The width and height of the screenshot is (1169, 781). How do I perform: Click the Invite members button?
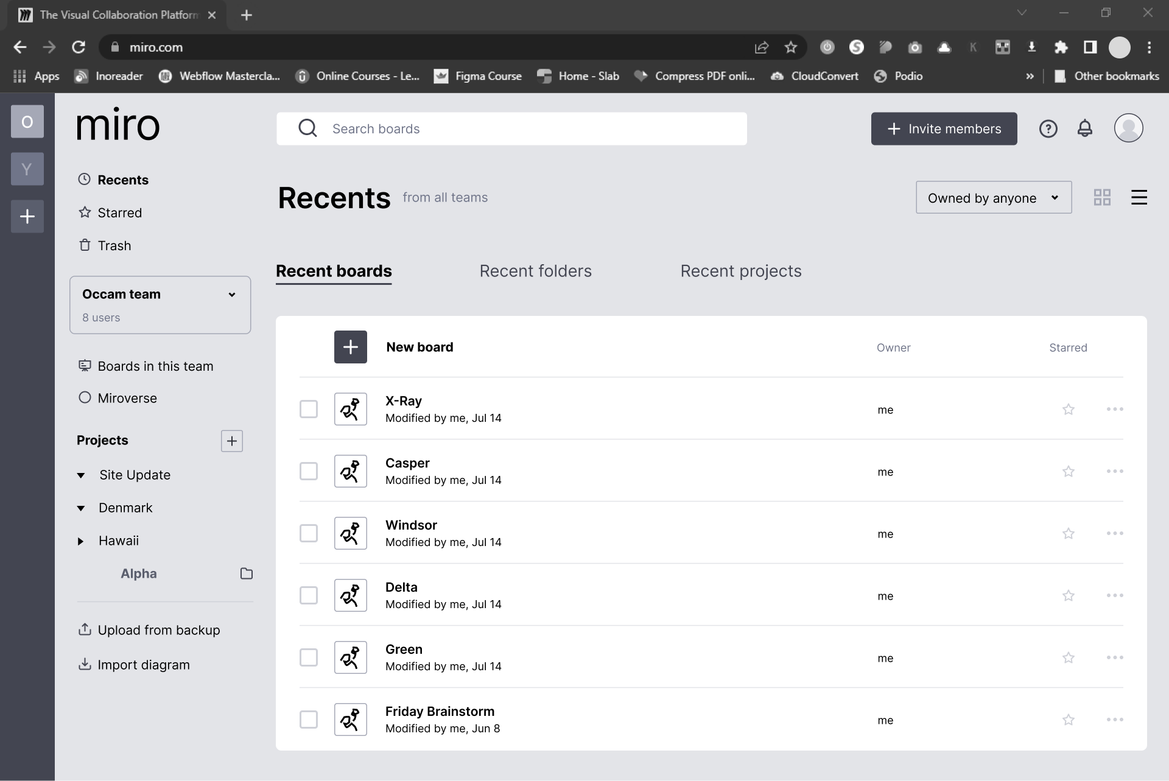pyautogui.click(x=943, y=128)
